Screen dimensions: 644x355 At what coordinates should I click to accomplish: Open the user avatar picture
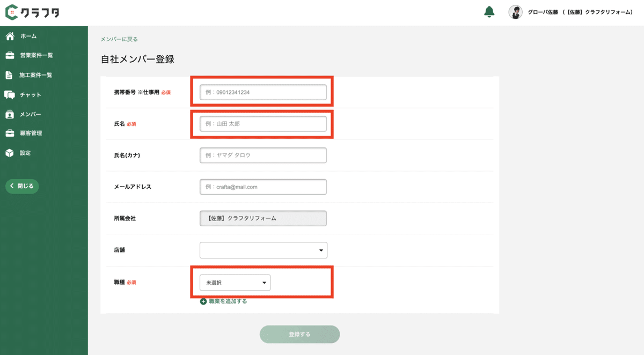tap(515, 12)
